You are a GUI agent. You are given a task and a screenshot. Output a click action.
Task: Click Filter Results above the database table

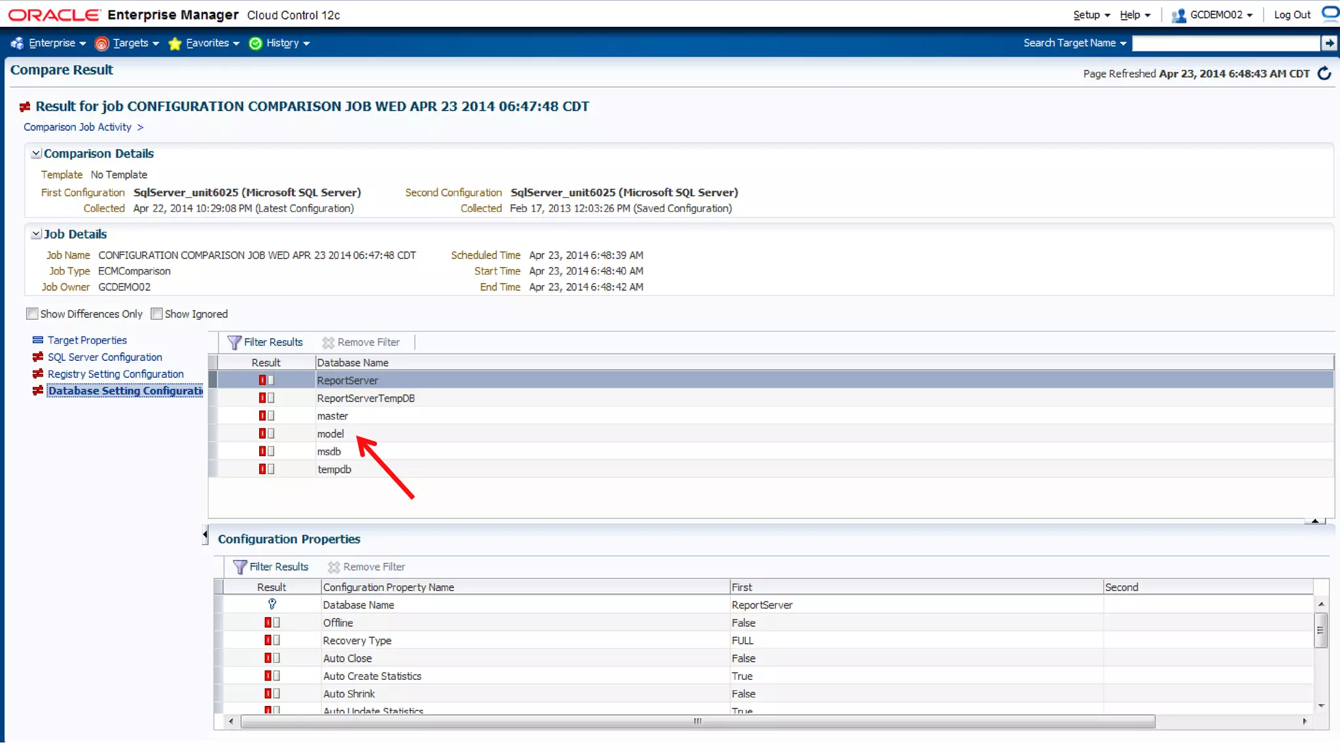[x=265, y=343]
